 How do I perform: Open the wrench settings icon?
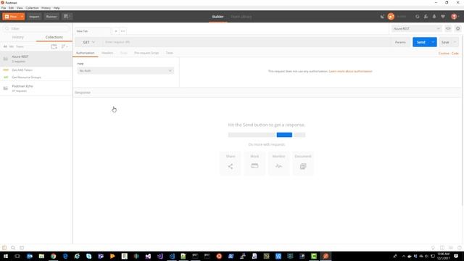426,17
